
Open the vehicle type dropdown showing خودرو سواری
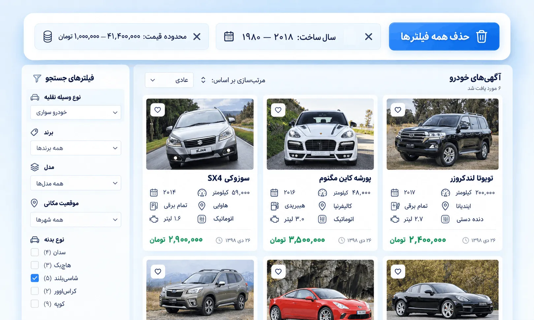(76, 112)
